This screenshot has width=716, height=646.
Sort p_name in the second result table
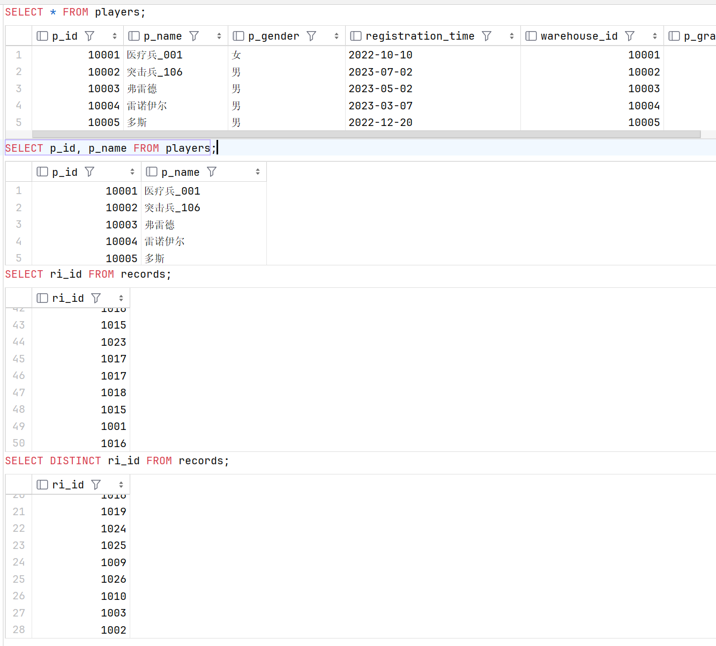tap(258, 172)
